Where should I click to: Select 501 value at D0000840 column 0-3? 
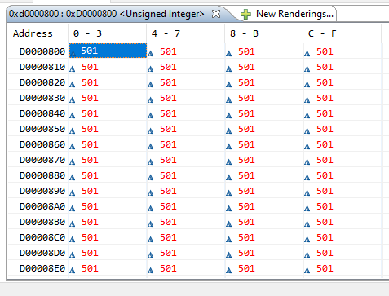[x=90, y=113]
